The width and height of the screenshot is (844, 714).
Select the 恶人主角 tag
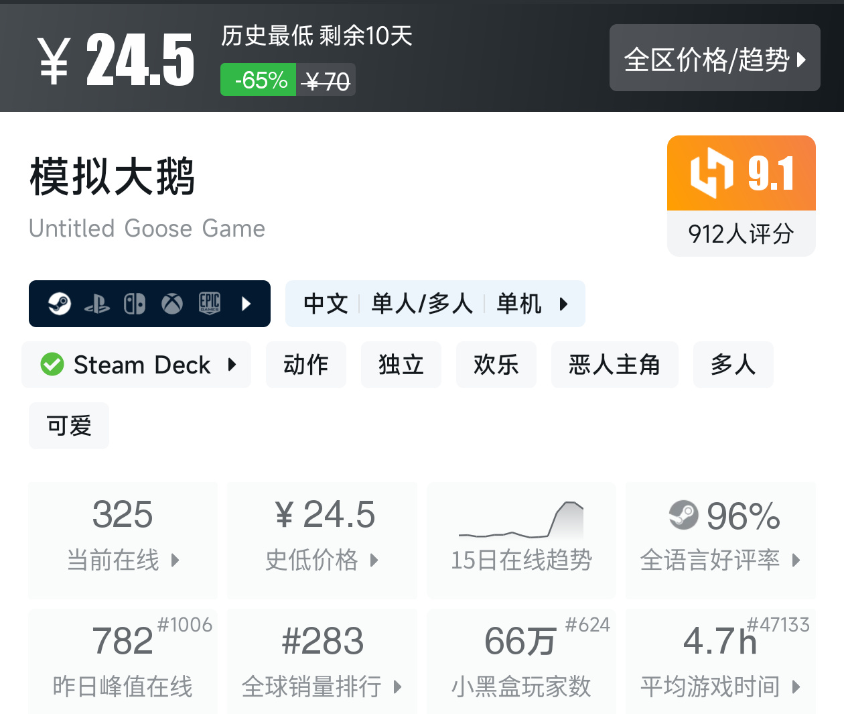coord(614,365)
